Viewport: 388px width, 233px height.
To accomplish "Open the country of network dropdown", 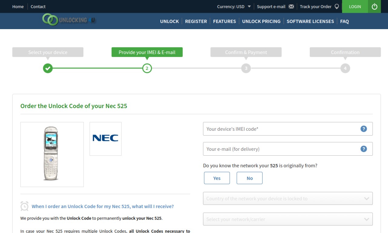I will pyautogui.click(x=288, y=198).
